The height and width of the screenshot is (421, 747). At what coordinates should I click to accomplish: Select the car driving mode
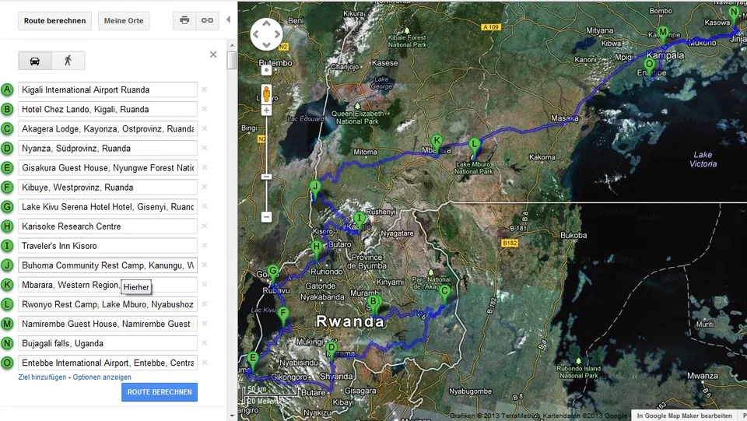[x=35, y=61]
